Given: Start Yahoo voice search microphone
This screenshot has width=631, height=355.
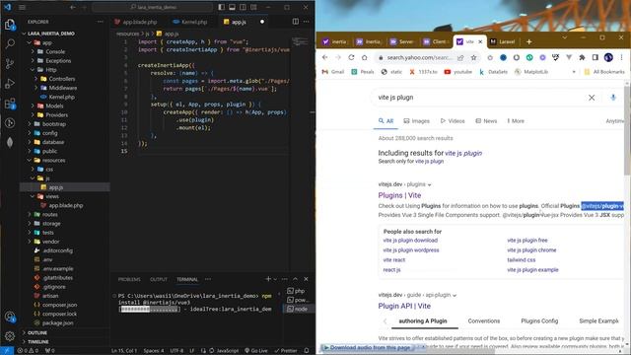Looking at the screenshot, I should coord(613,98).
